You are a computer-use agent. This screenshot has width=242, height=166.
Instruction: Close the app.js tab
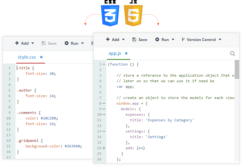pos(126,53)
